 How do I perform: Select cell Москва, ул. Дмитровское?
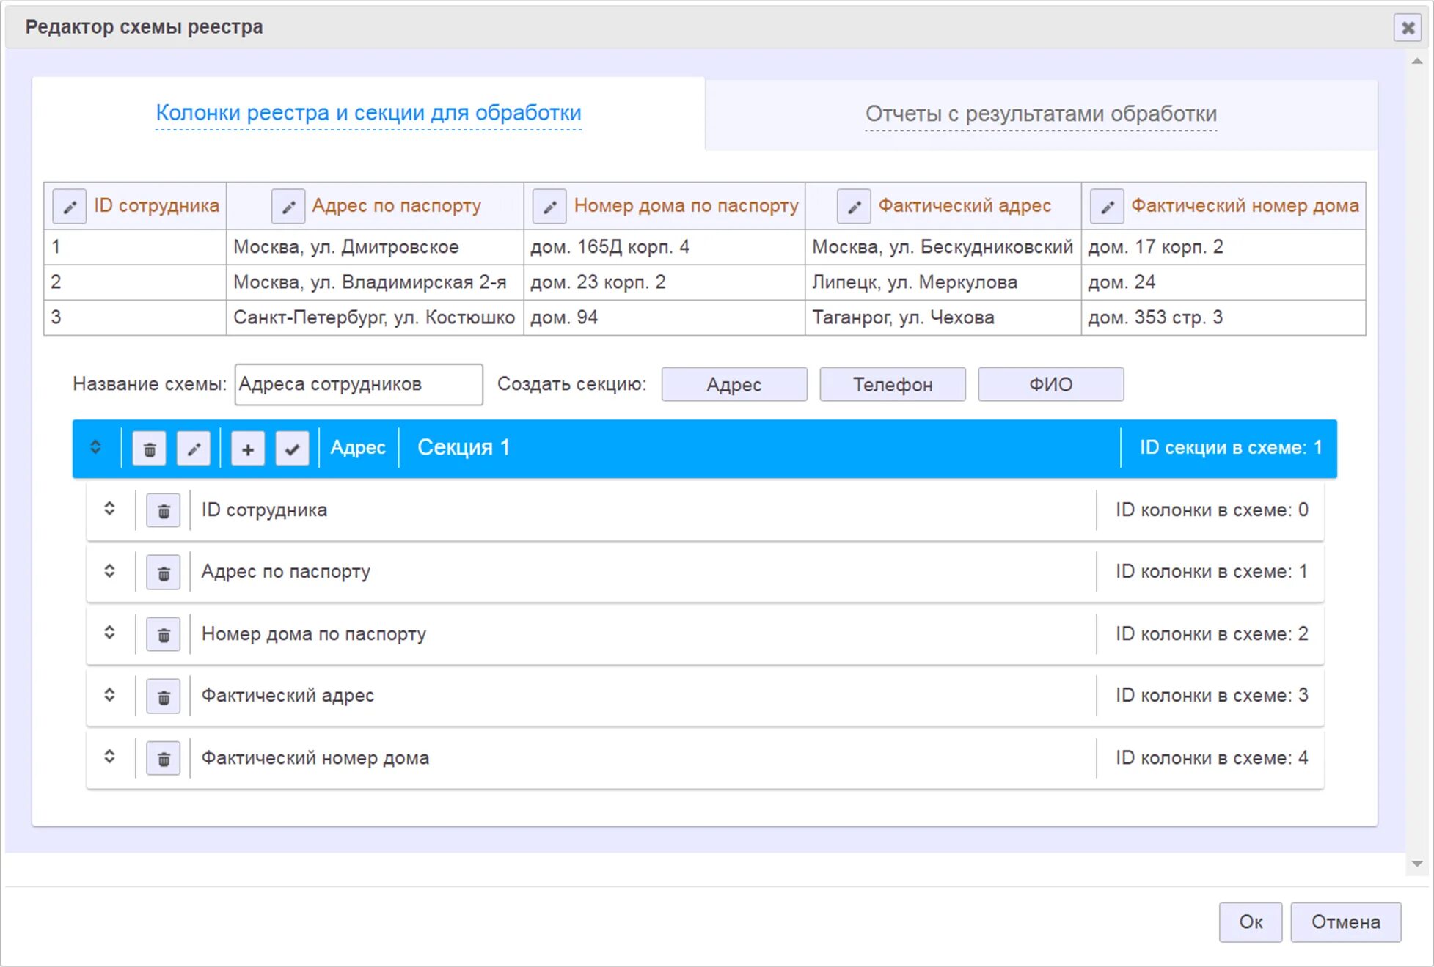point(375,247)
